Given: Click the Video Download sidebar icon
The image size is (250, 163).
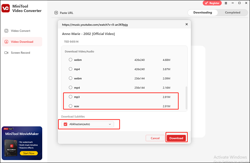Looking at the screenshot, I should 6,42.
